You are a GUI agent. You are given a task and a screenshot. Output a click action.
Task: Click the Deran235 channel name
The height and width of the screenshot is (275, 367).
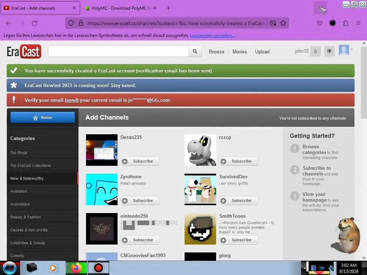131,137
